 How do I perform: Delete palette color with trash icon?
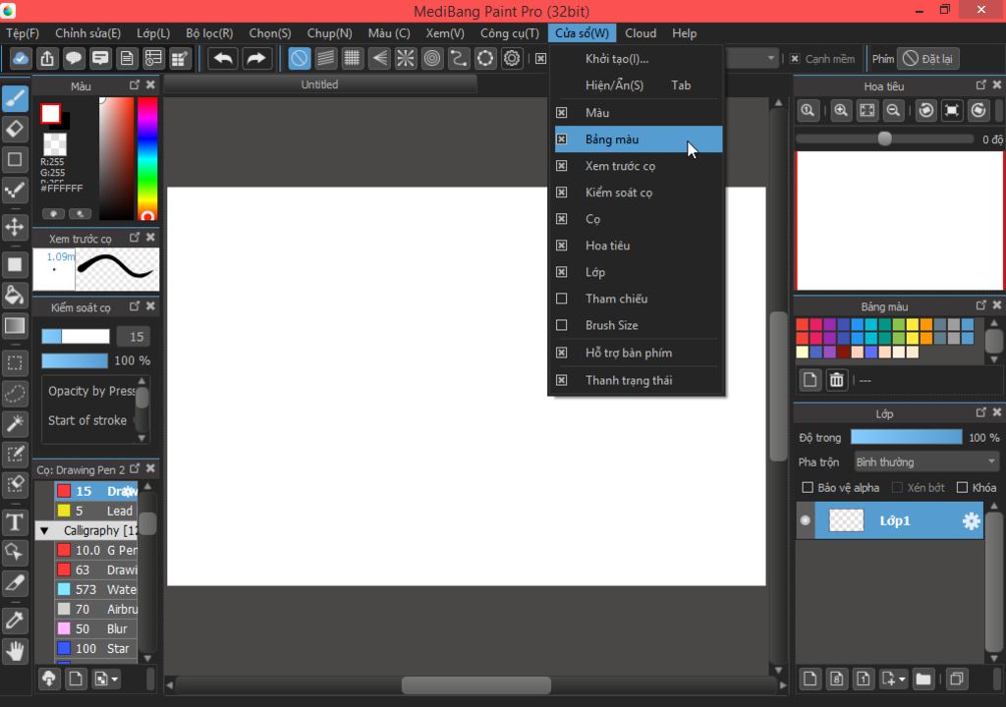[x=837, y=380]
